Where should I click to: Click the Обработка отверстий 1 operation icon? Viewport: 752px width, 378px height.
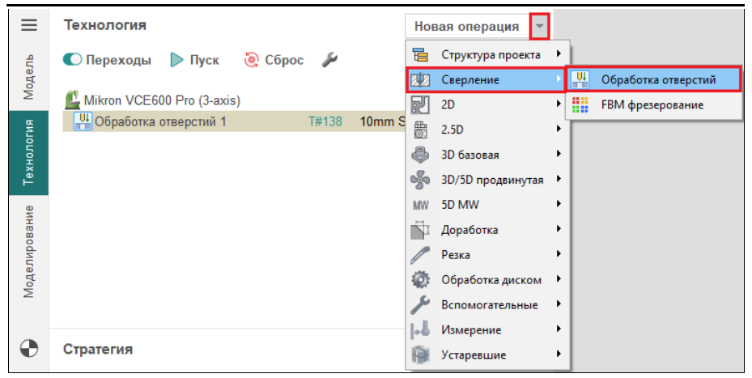click(83, 122)
